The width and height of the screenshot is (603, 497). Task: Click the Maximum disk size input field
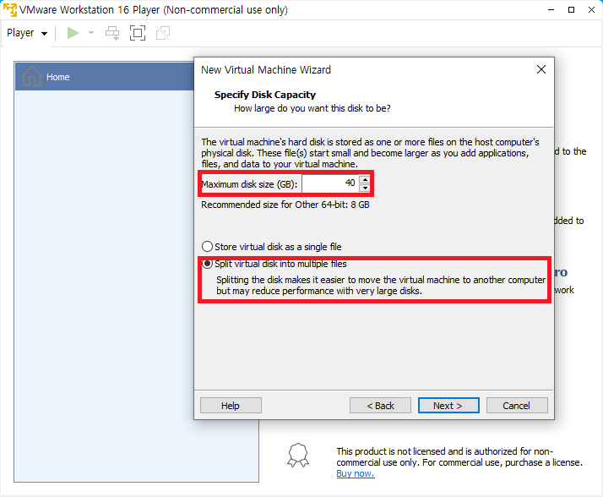[330, 183]
